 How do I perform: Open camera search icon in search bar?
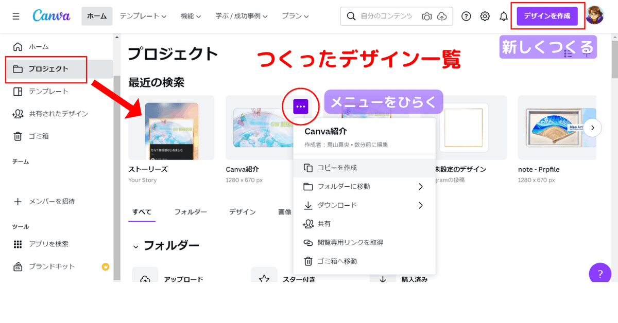coord(426,16)
